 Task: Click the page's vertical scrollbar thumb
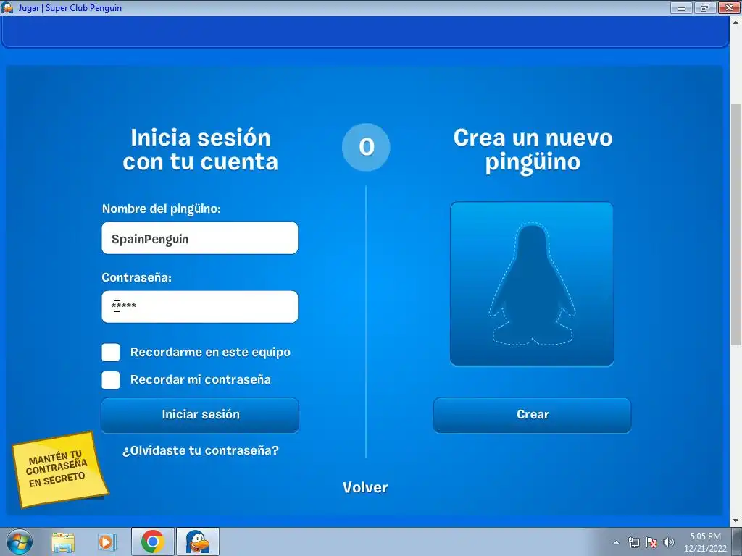click(736, 224)
